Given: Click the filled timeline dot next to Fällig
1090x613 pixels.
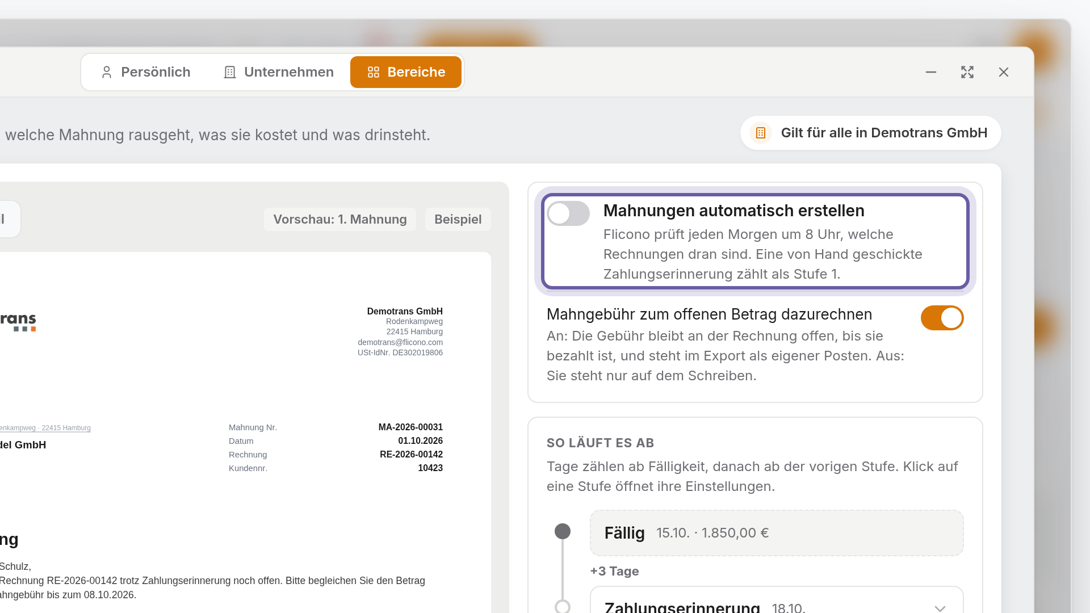Looking at the screenshot, I should (563, 531).
